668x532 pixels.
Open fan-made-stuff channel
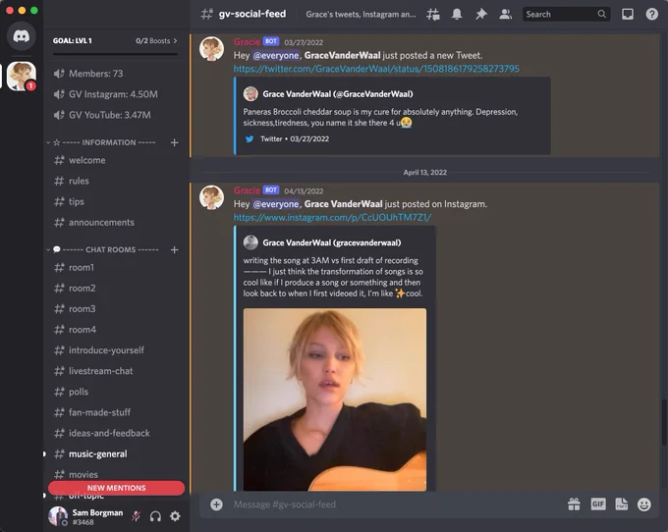115,412
